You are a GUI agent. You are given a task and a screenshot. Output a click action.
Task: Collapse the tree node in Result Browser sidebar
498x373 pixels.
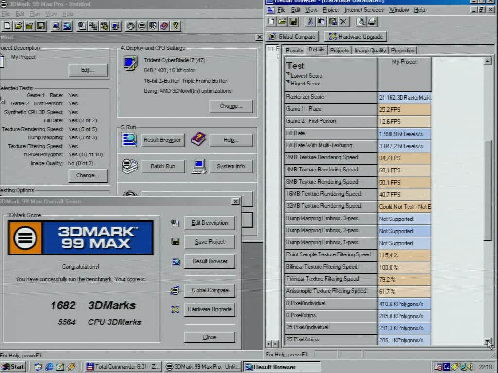pos(270,49)
